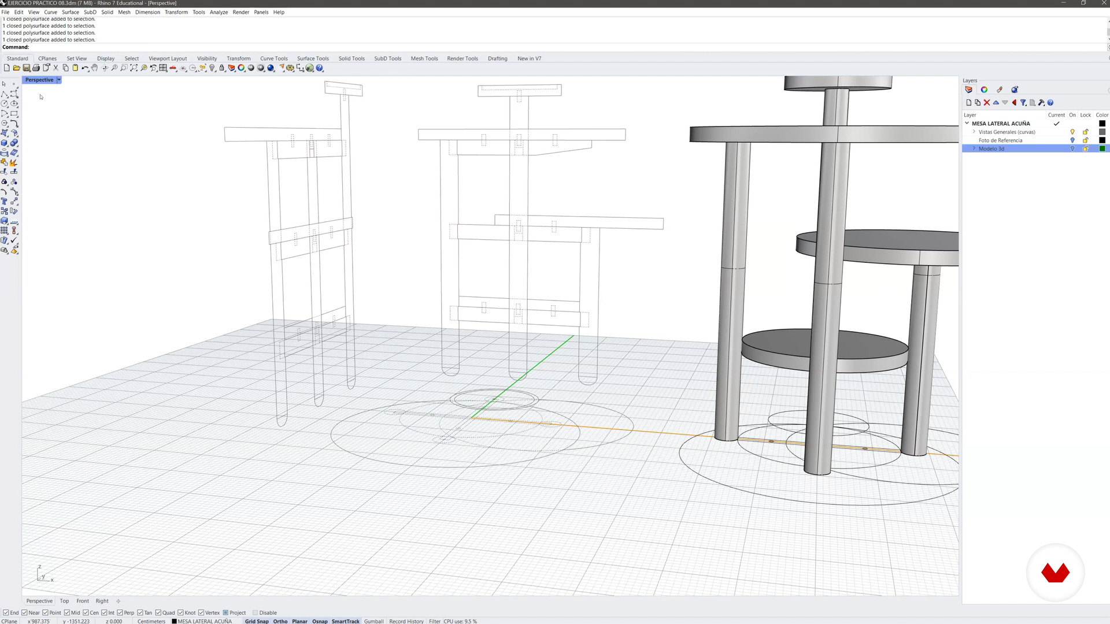This screenshot has width=1110, height=624.
Task: Click the Zoom Extents icon
Action: [x=134, y=68]
